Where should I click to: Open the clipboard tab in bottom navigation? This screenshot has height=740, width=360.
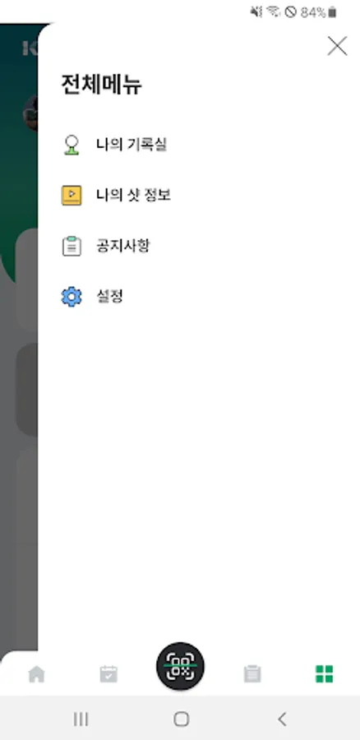(252, 674)
